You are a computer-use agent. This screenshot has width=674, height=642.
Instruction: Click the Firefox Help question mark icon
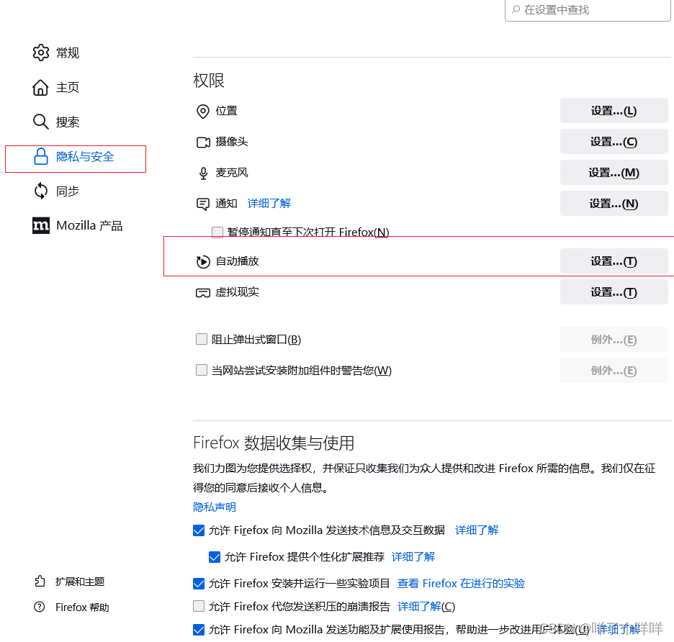click(x=40, y=607)
